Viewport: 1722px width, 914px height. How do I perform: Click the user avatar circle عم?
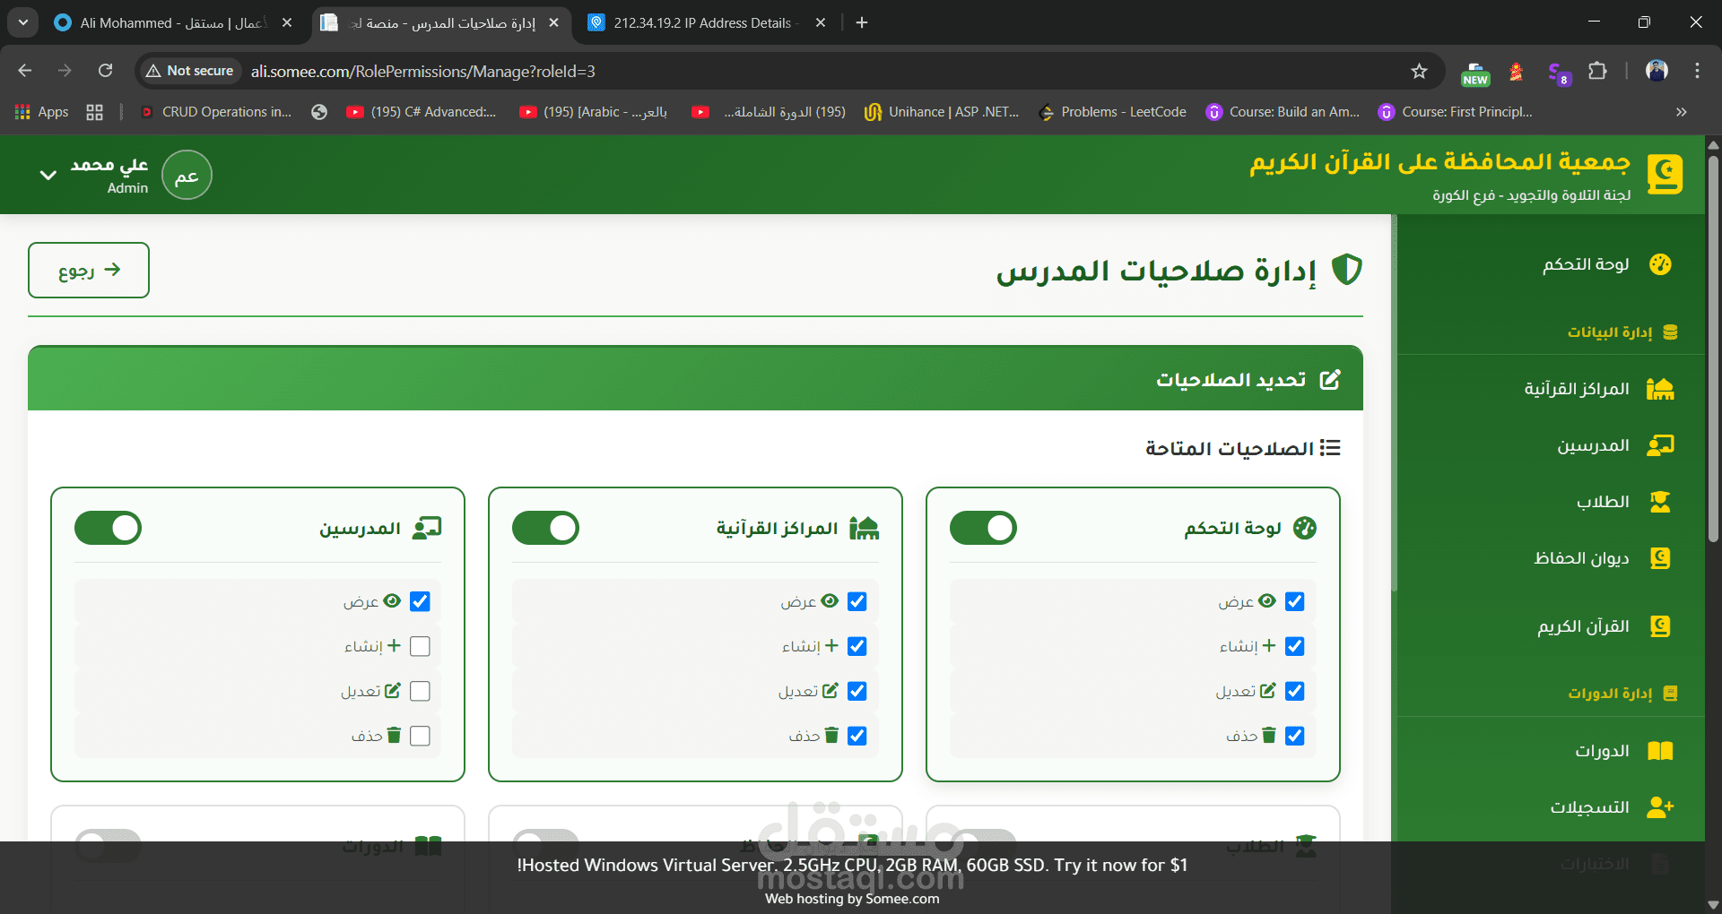click(x=187, y=175)
